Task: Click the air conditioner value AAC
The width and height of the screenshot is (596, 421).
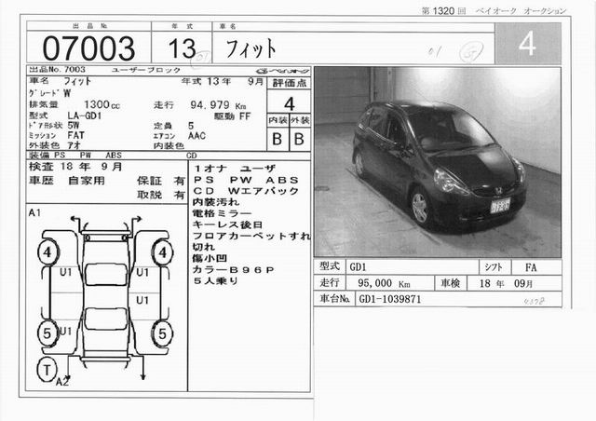Action: tap(196, 136)
